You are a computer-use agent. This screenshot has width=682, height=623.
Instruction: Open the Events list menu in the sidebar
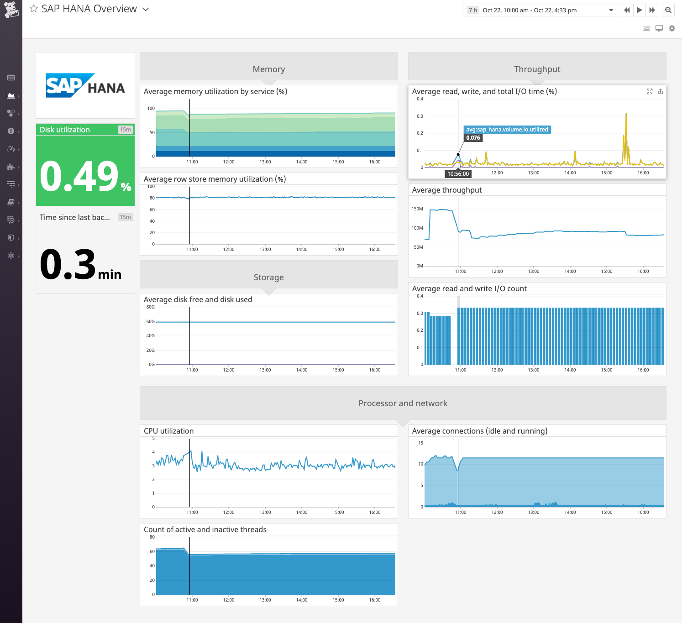(11, 78)
